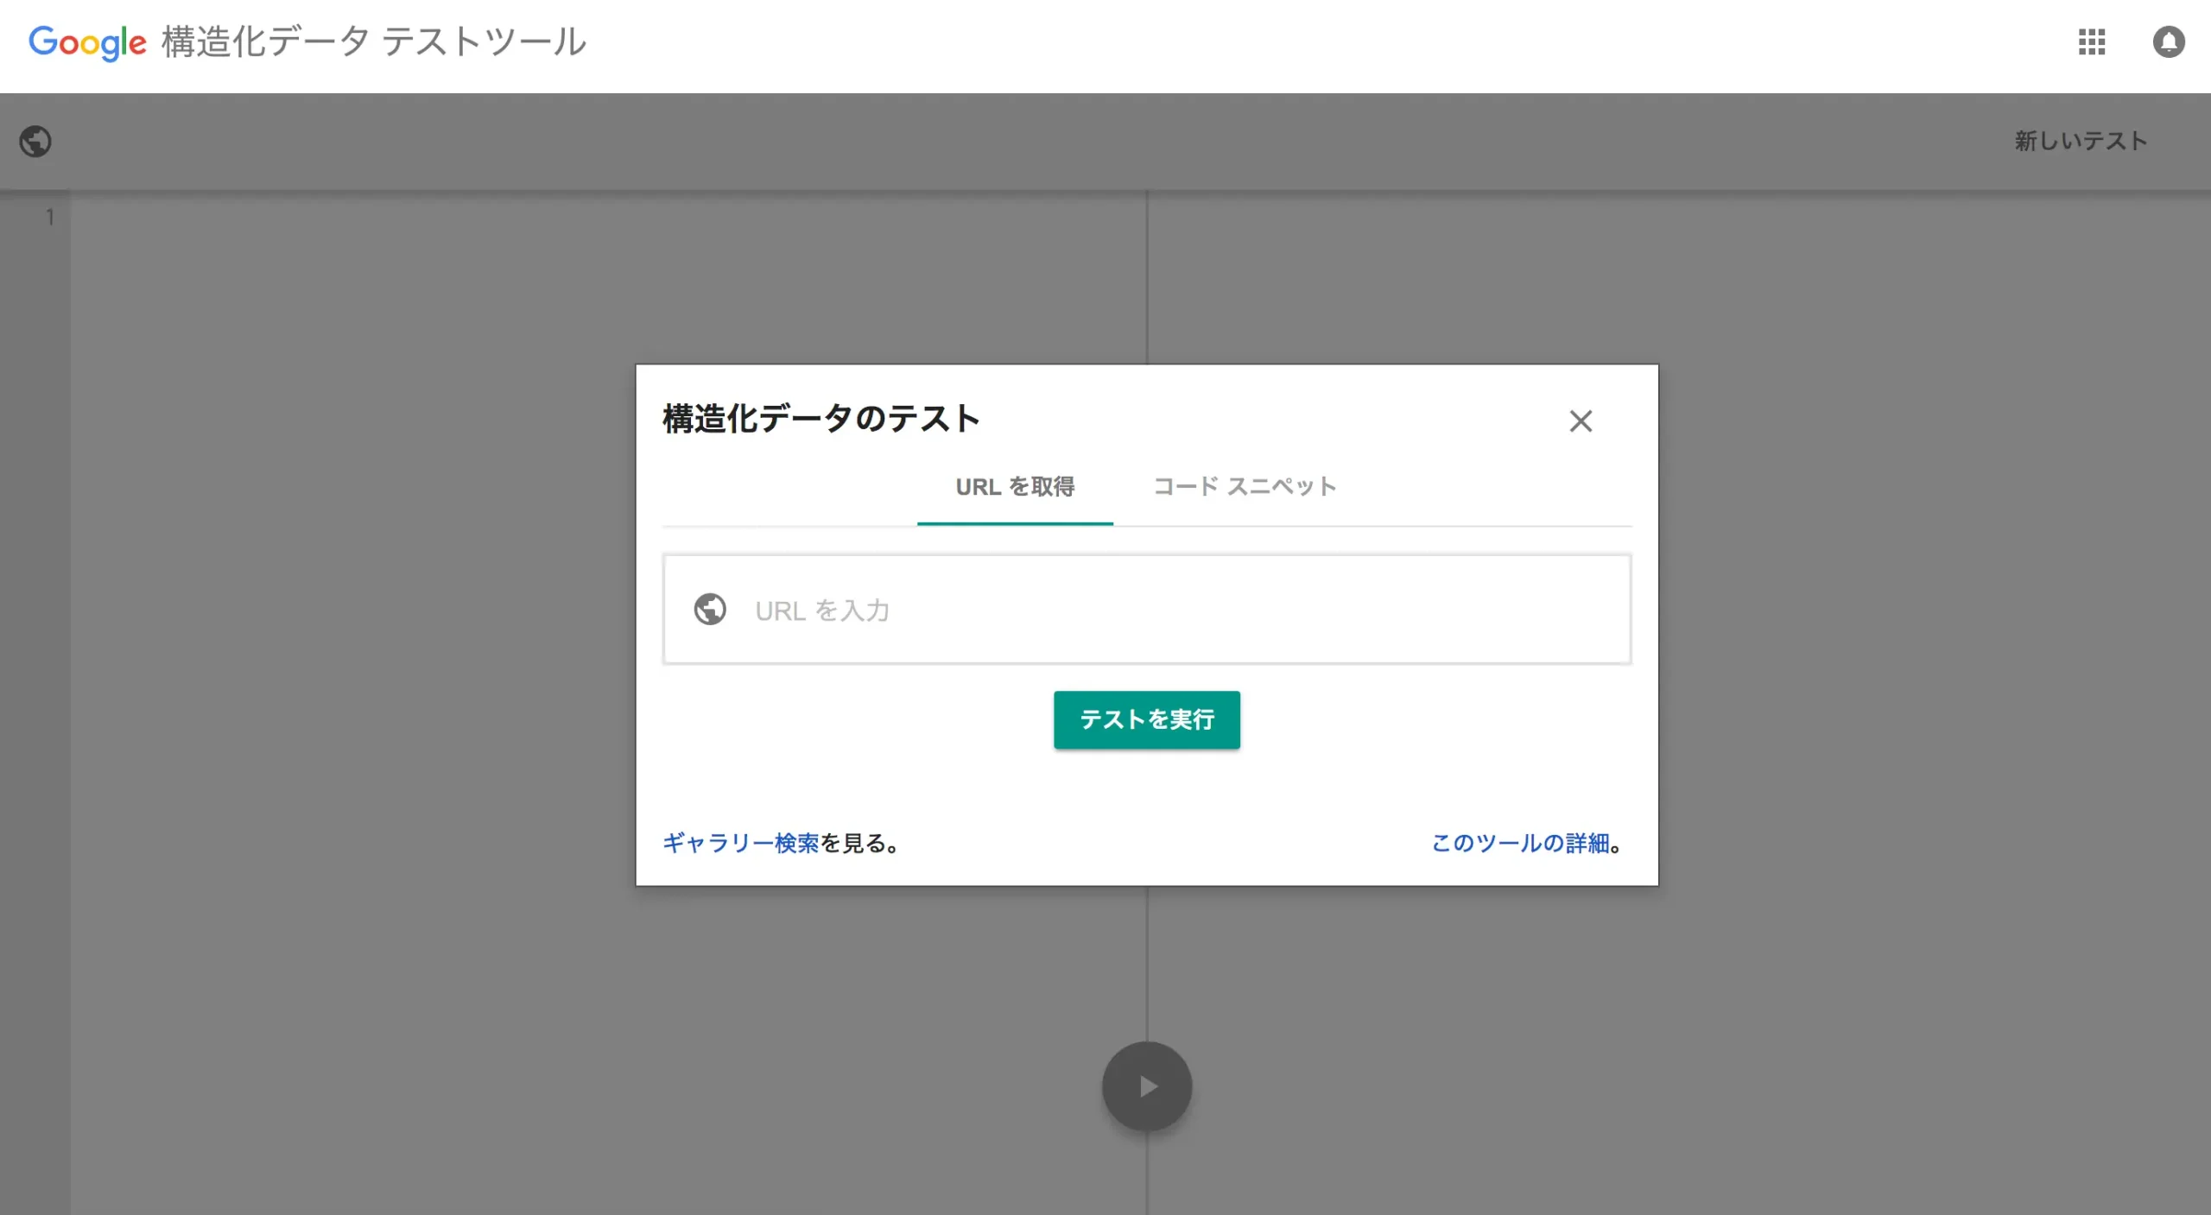Click the 構造化データ テストツール header title
The width and height of the screenshot is (2211, 1215).
pos(374,41)
